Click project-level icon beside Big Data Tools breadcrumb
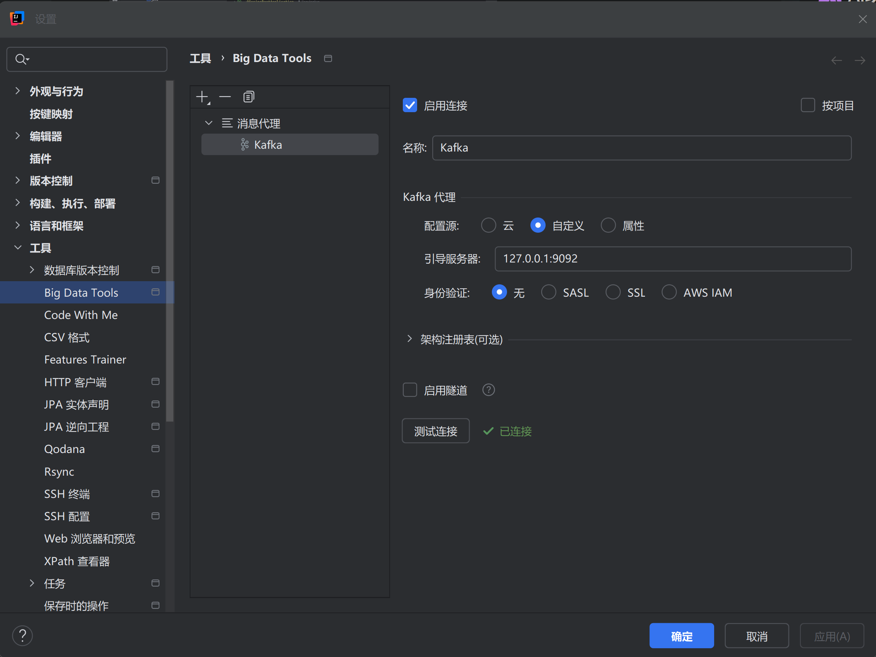876x657 pixels. point(328,58)
